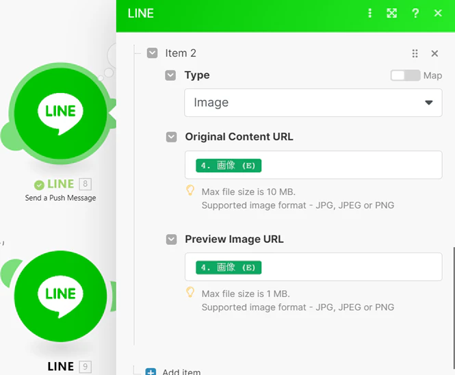This screenshot has height=375, width=455.
Task: Collapse the Type field chevron
Action: [x=170, y=75]
